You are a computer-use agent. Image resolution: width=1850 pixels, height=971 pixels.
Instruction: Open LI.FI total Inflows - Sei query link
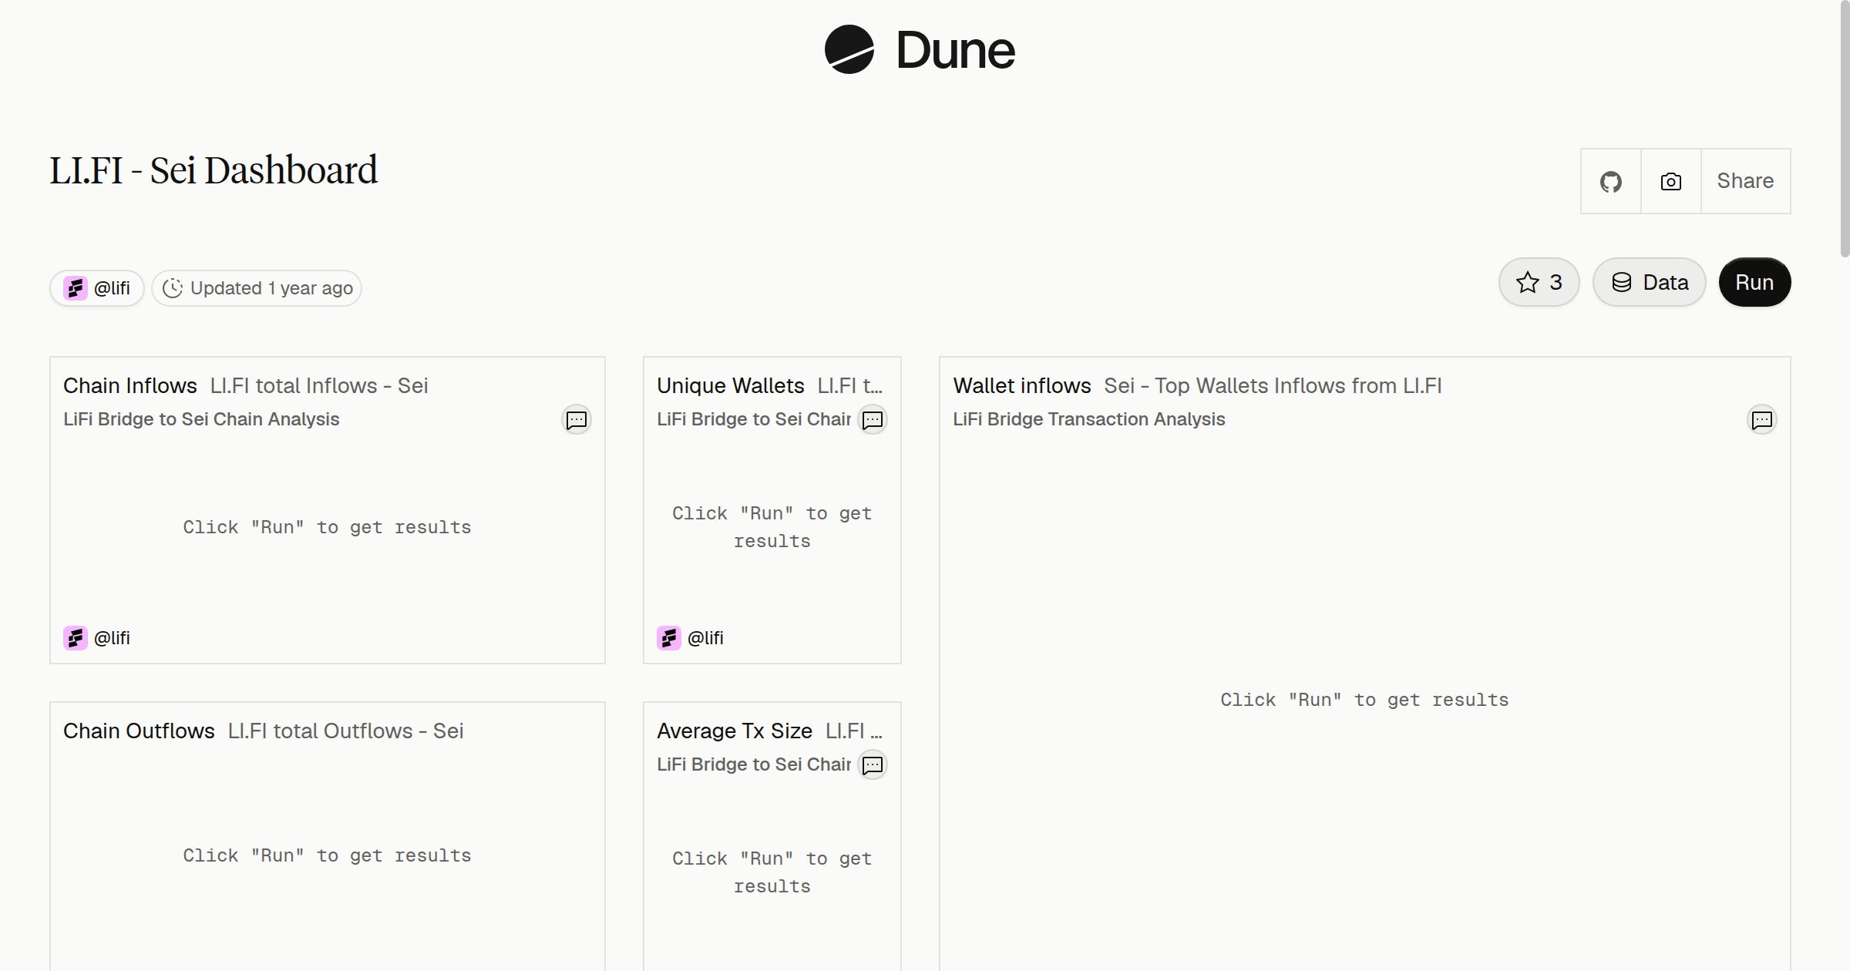319,385
